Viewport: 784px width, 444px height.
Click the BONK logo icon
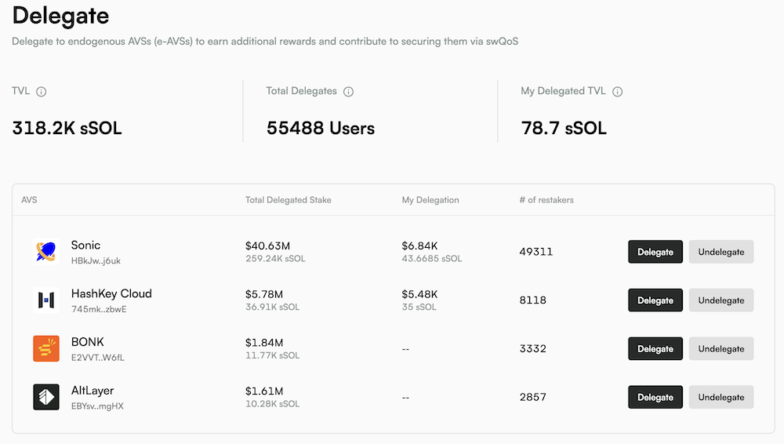(x=46, y=348)
